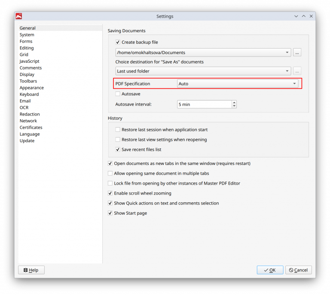Disable Show Start page option
Viewport: 330px width, 295px height.
(110, 213)
